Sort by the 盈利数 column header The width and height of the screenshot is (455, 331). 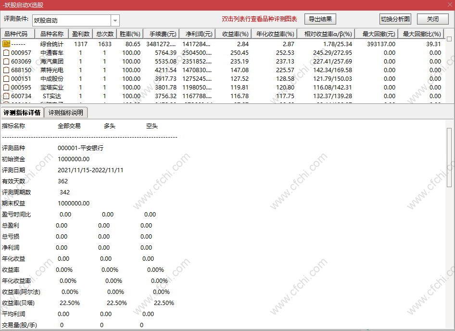pyautogui.click(x=81, y=34)
